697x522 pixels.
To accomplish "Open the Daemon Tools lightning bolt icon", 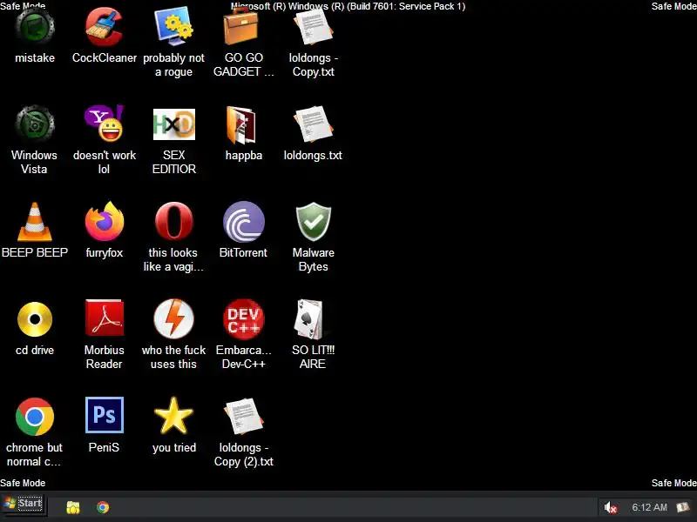I will [x=173, y=318].
